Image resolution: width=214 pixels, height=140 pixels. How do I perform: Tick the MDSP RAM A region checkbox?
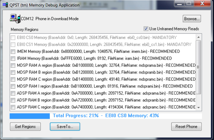coord(13,65)
